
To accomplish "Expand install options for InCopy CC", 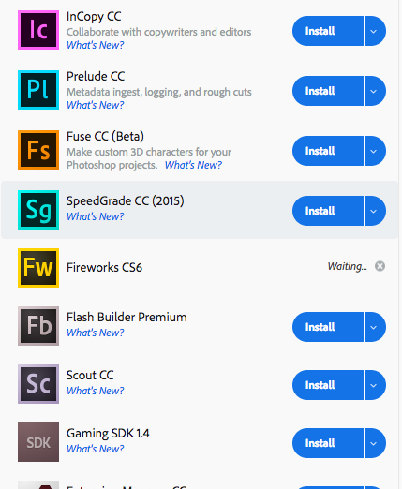I will click(375, 31).
